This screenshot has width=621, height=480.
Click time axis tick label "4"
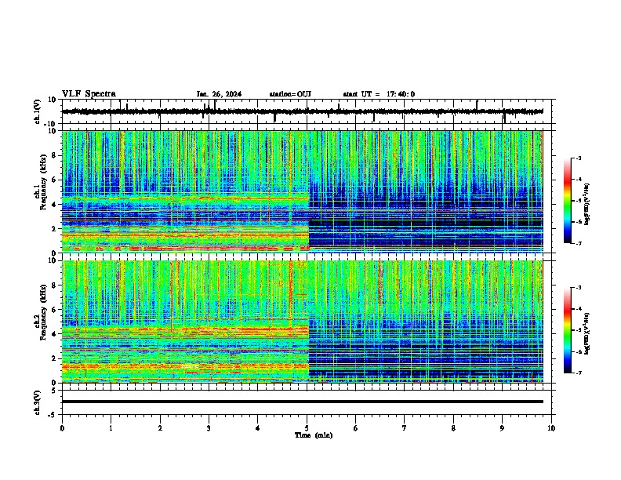(258, 428)
